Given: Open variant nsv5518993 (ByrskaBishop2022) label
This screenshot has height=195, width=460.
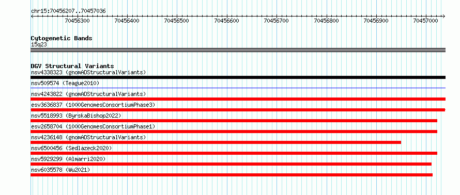Looking at the screenshot, I should pos(76,116).
